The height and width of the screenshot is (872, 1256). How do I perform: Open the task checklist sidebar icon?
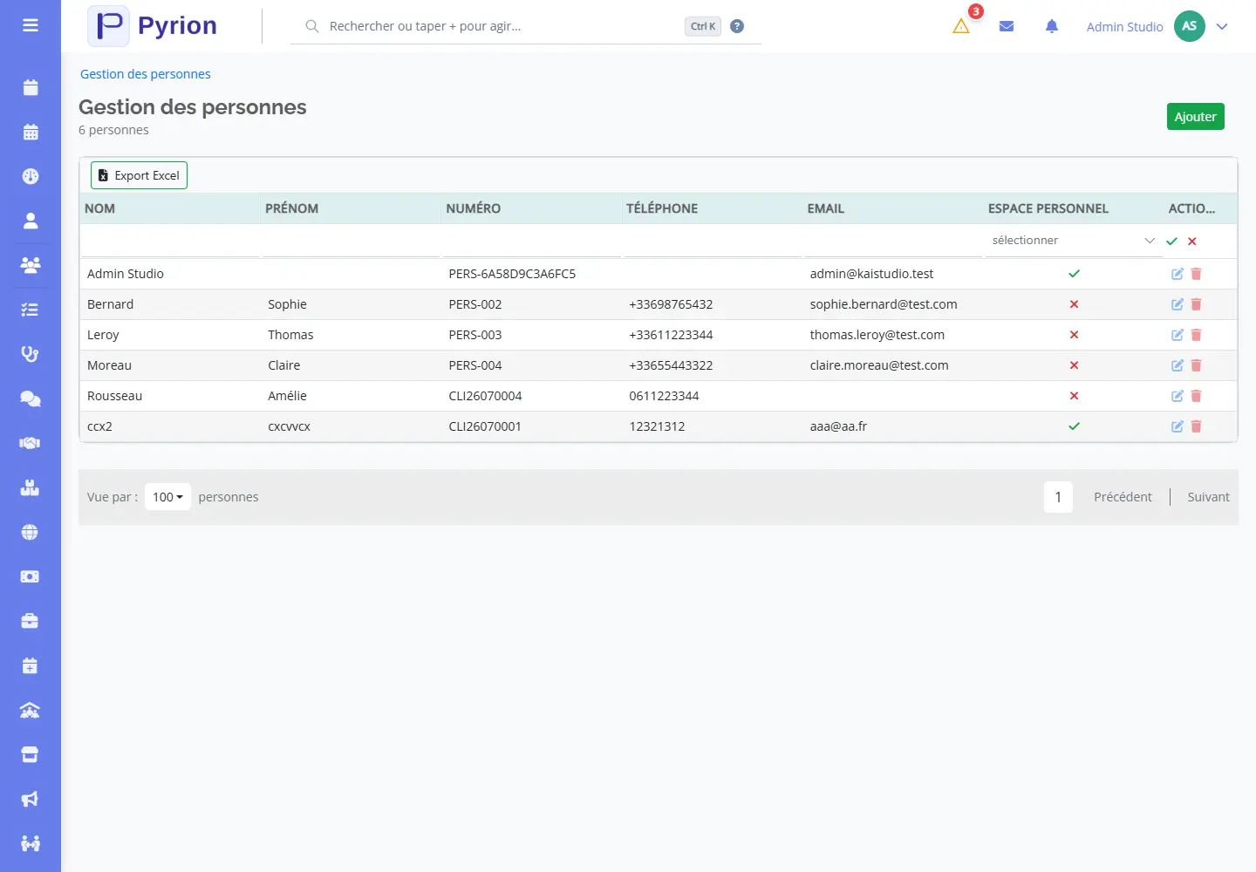coord(31,310)
